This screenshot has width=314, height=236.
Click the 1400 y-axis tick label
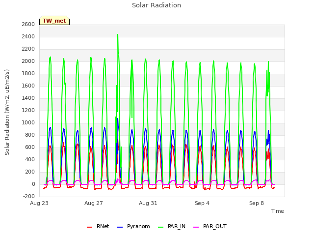click(28, 98)
